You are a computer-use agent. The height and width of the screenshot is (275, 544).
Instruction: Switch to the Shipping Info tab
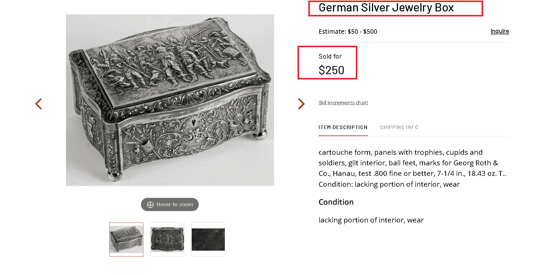pos(399,127)
